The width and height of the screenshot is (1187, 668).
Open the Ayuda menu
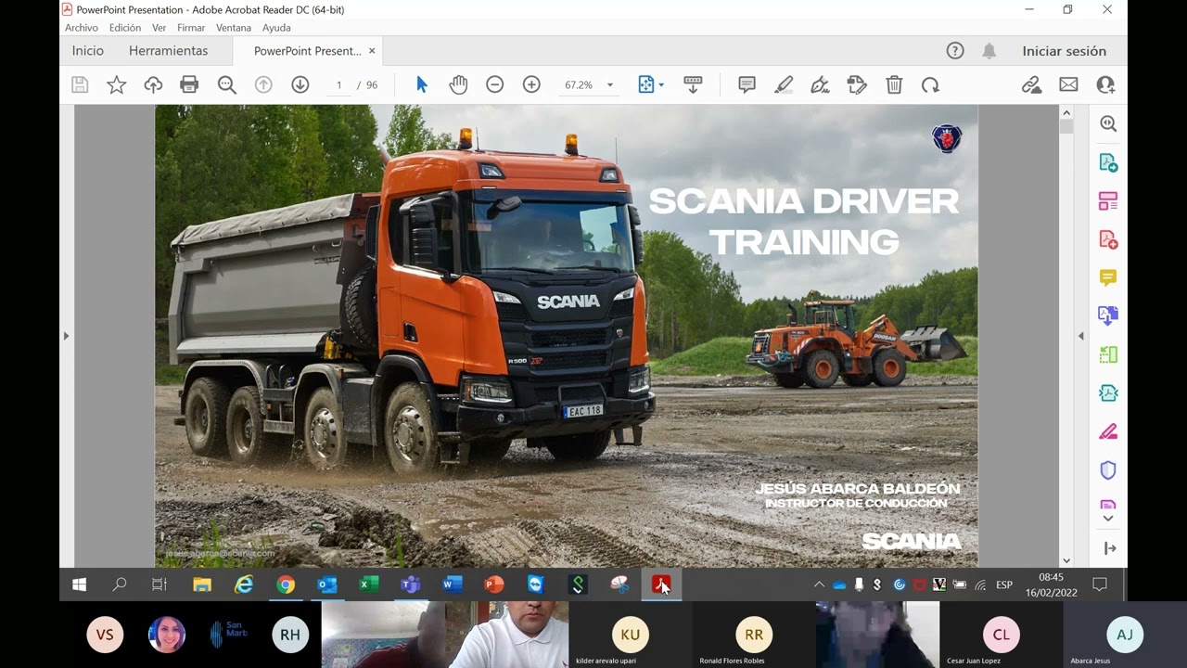pos(276,28)
